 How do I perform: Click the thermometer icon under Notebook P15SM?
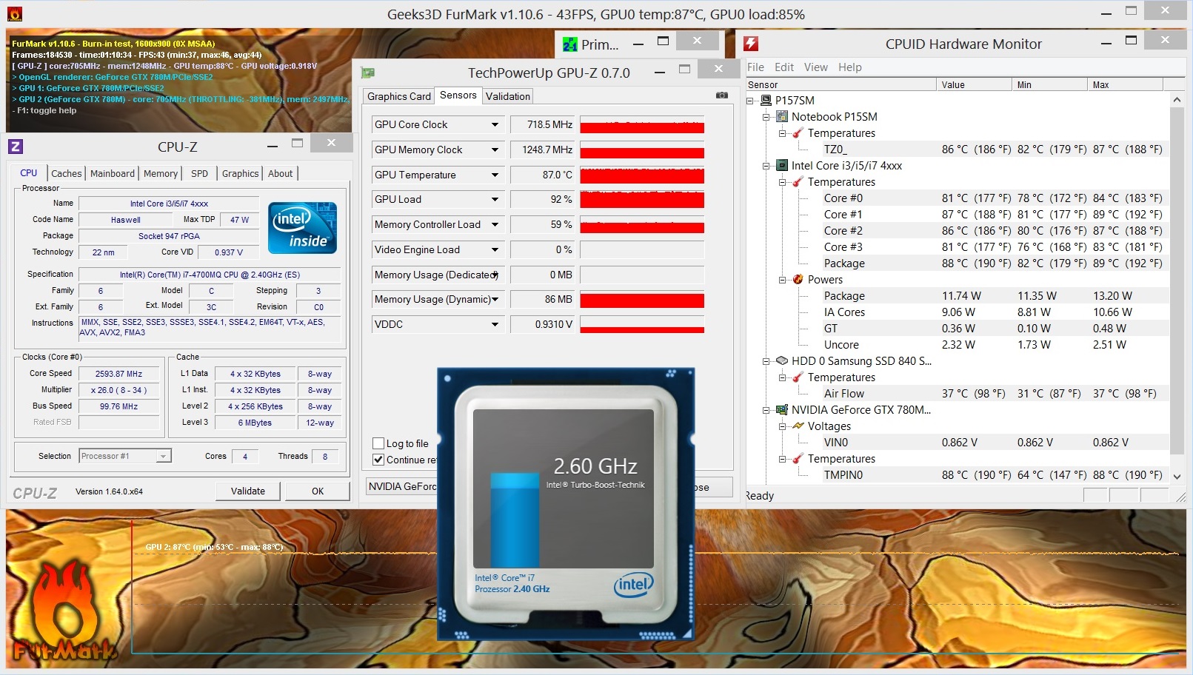tap(798, 133)
